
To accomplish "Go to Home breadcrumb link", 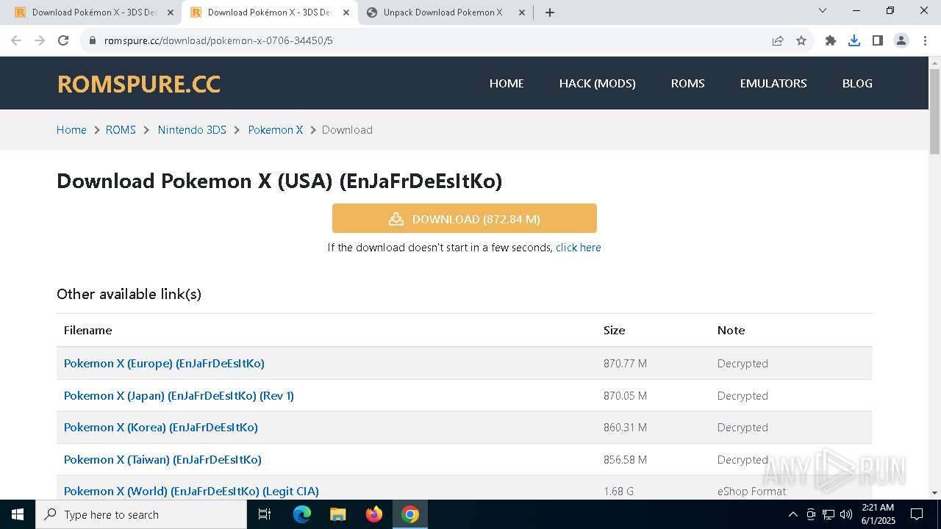I will [71, 130].
